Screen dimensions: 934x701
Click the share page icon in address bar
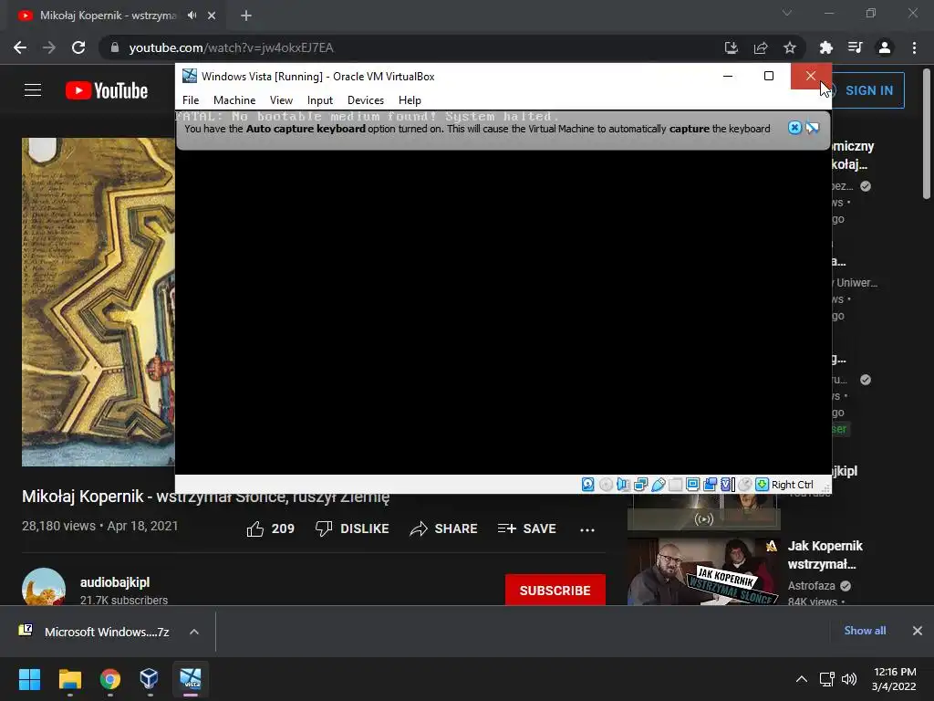(x=761, y=47)
